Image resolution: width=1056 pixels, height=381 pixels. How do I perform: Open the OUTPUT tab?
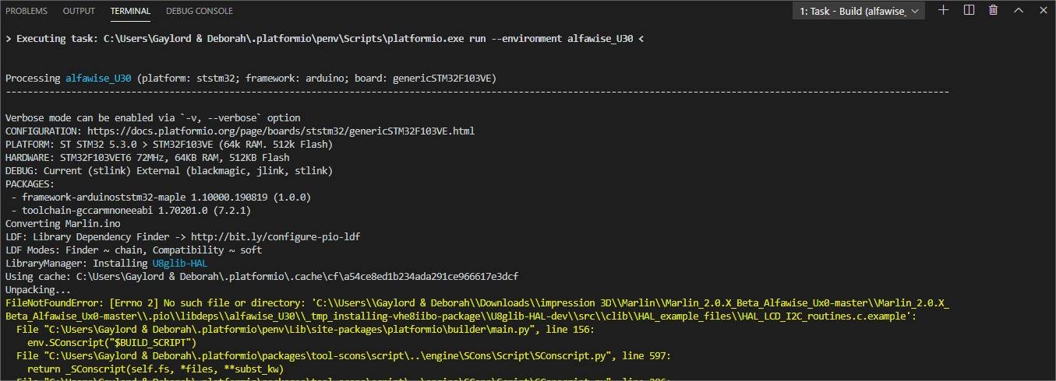coord(79,11)
